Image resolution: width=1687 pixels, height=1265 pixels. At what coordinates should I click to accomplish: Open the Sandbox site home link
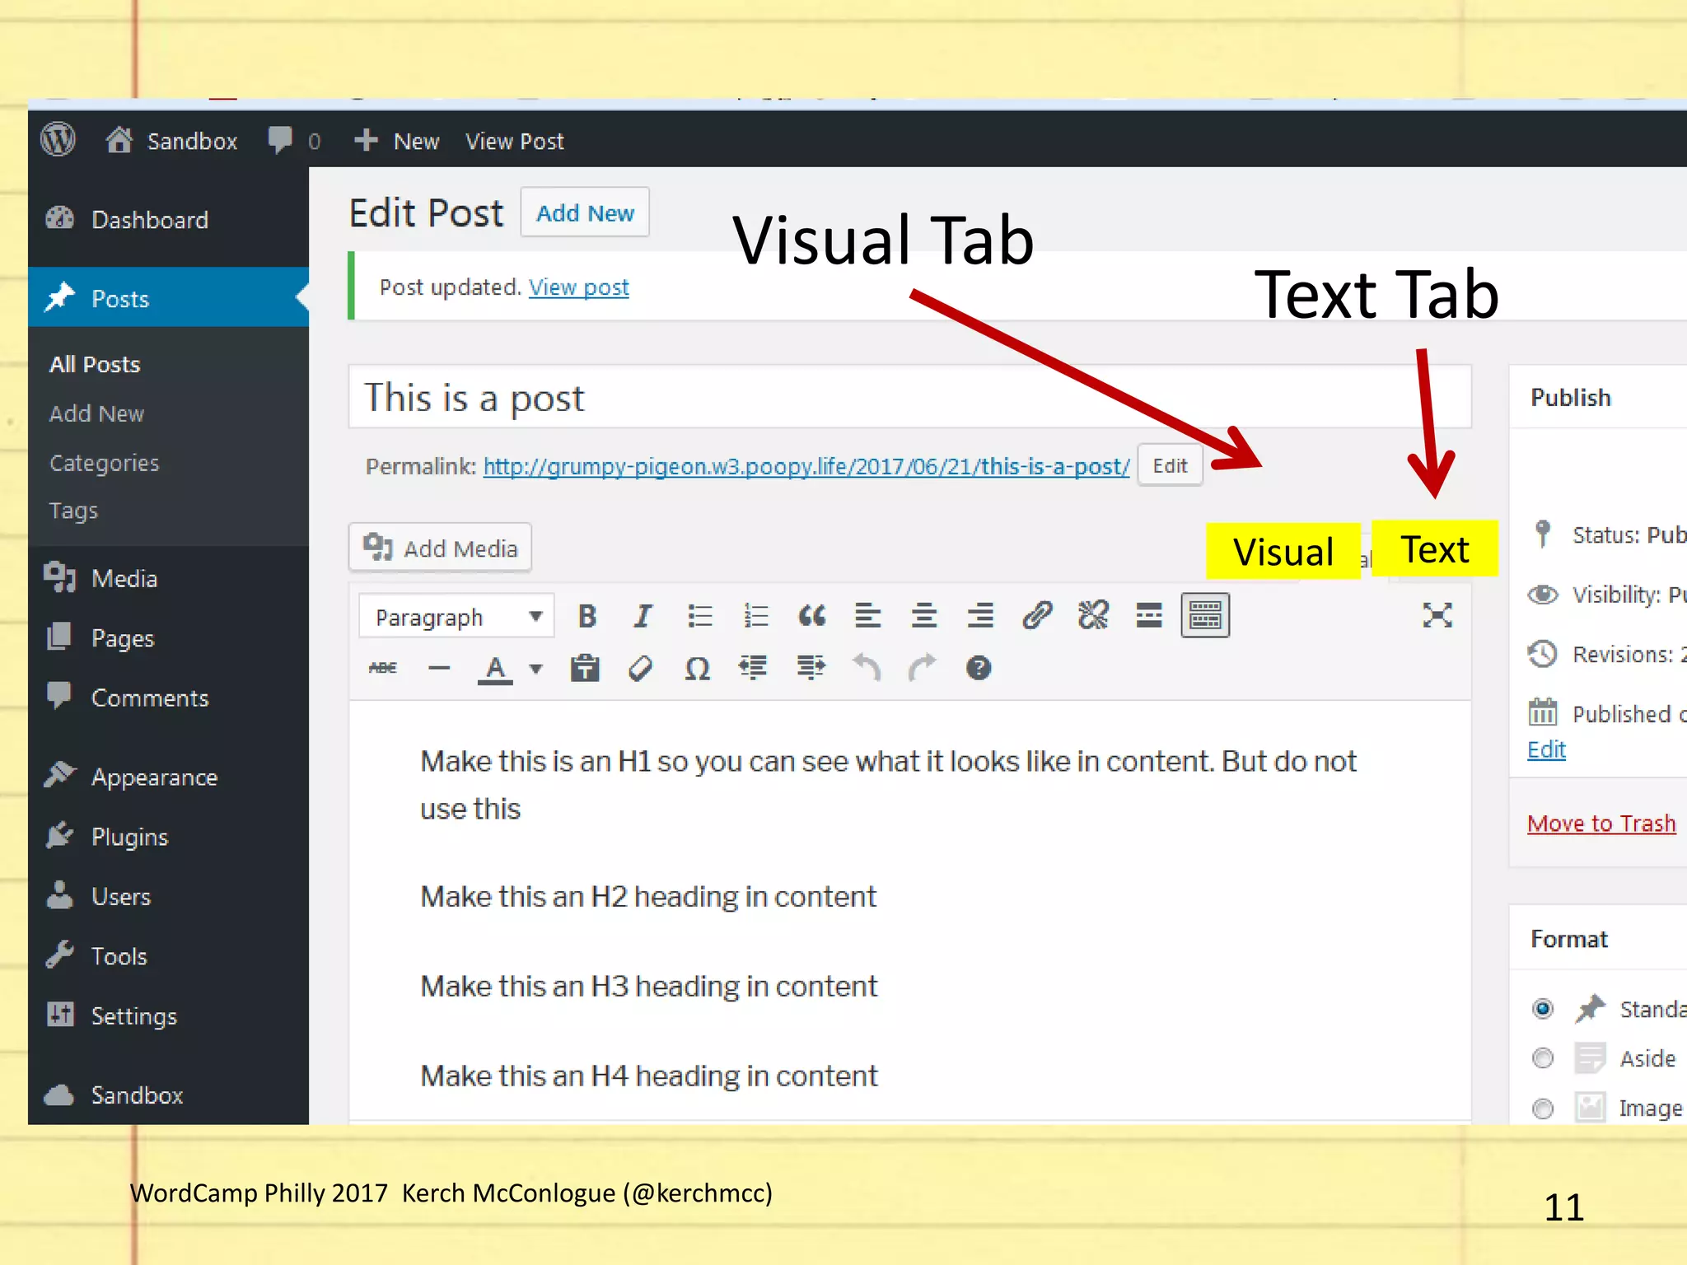click(172, 141)
